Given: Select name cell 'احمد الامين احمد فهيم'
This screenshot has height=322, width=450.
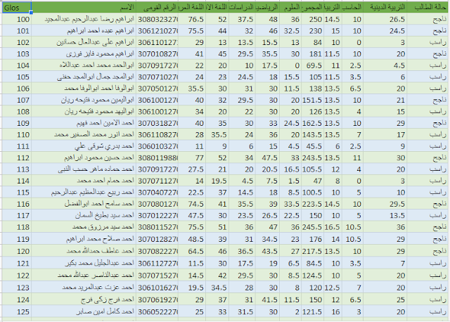Looking at the screenshot, I should coord(84,123).
